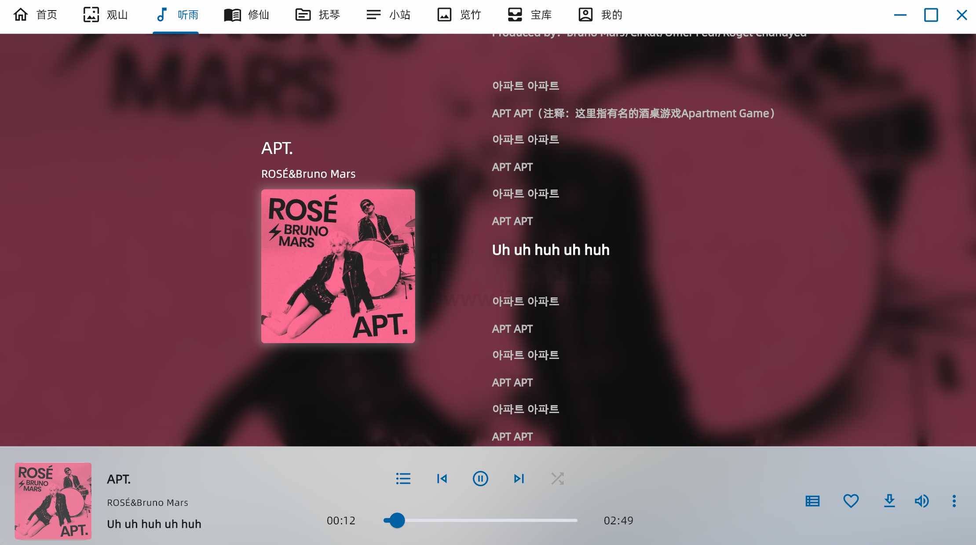Click the playback progress slider thumb

coord(397,520)
